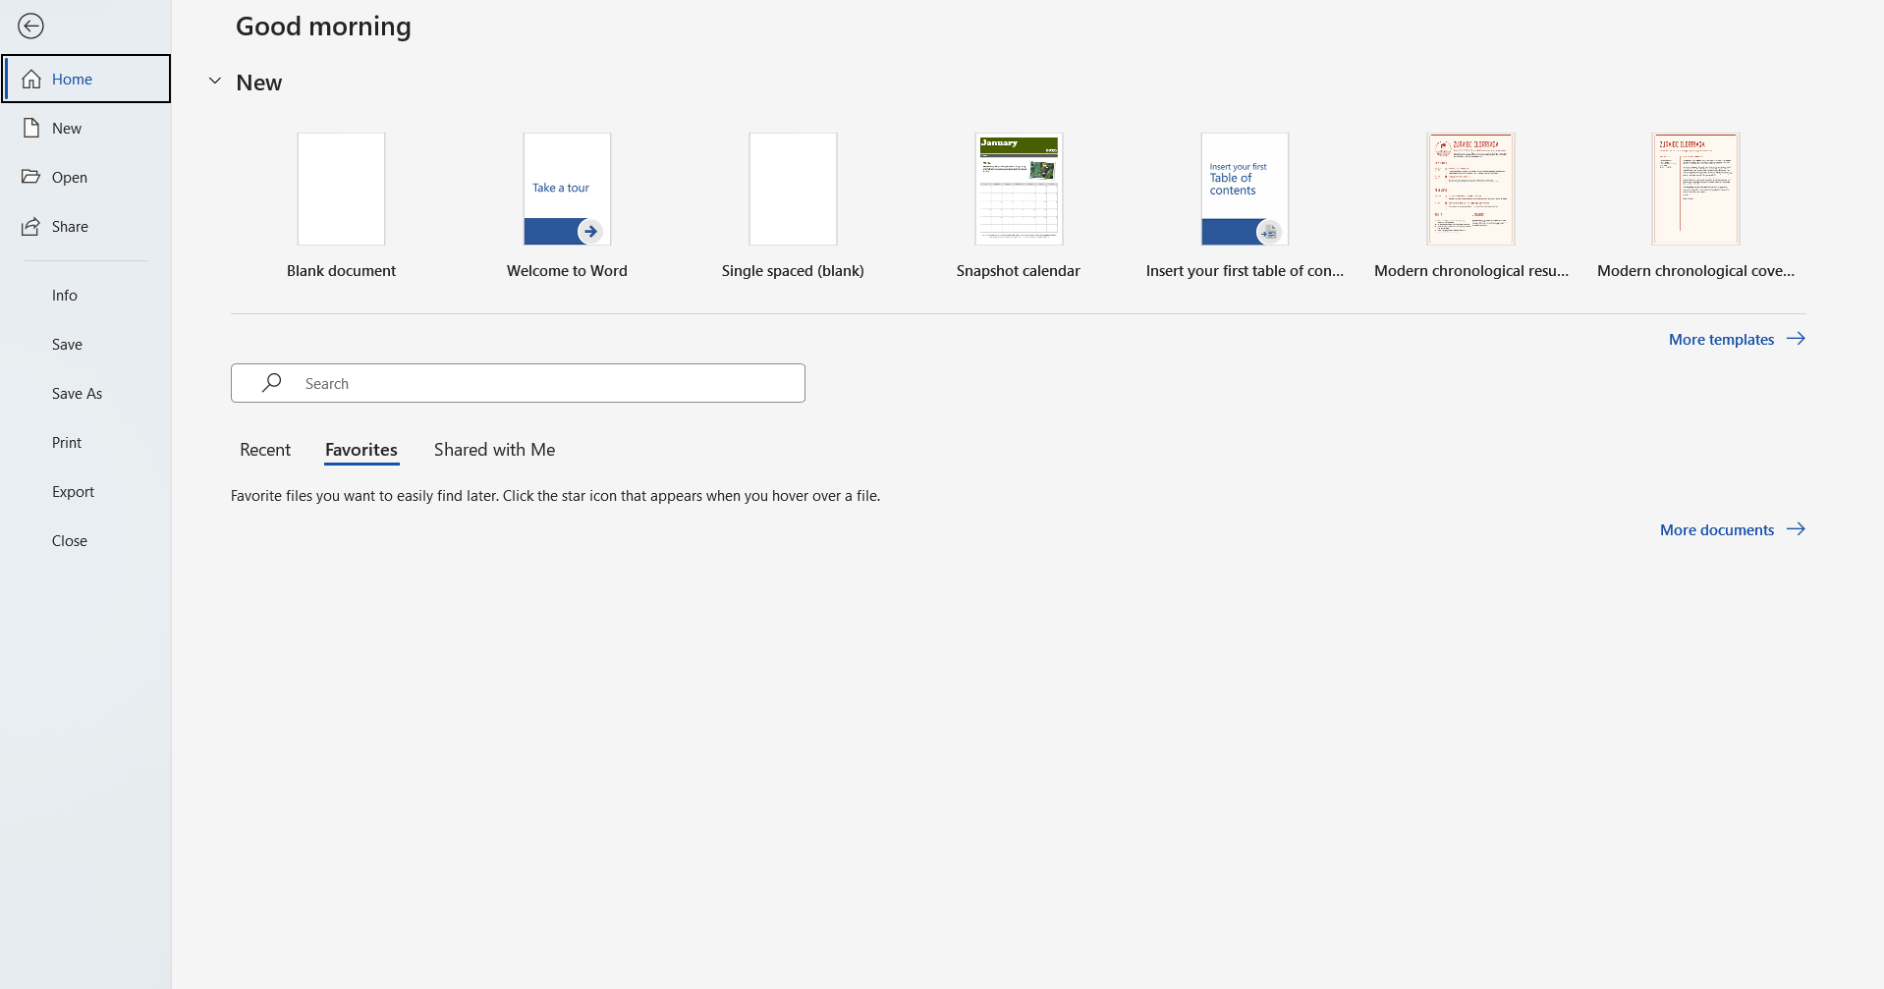Screen dimensions: 1884x989
Task: Click the Home label in sidebar
Action: [72, 79]
